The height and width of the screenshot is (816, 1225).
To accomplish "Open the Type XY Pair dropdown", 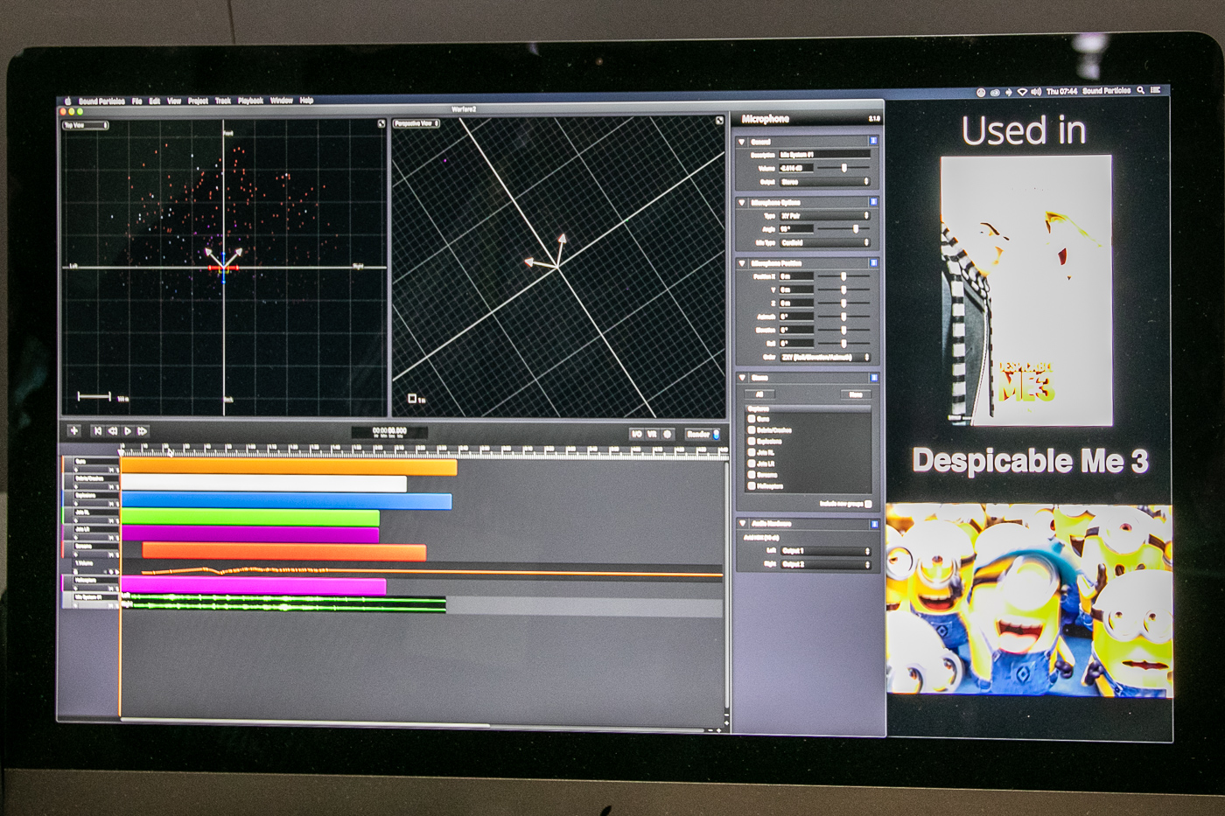I will click(x=824, y=215).
